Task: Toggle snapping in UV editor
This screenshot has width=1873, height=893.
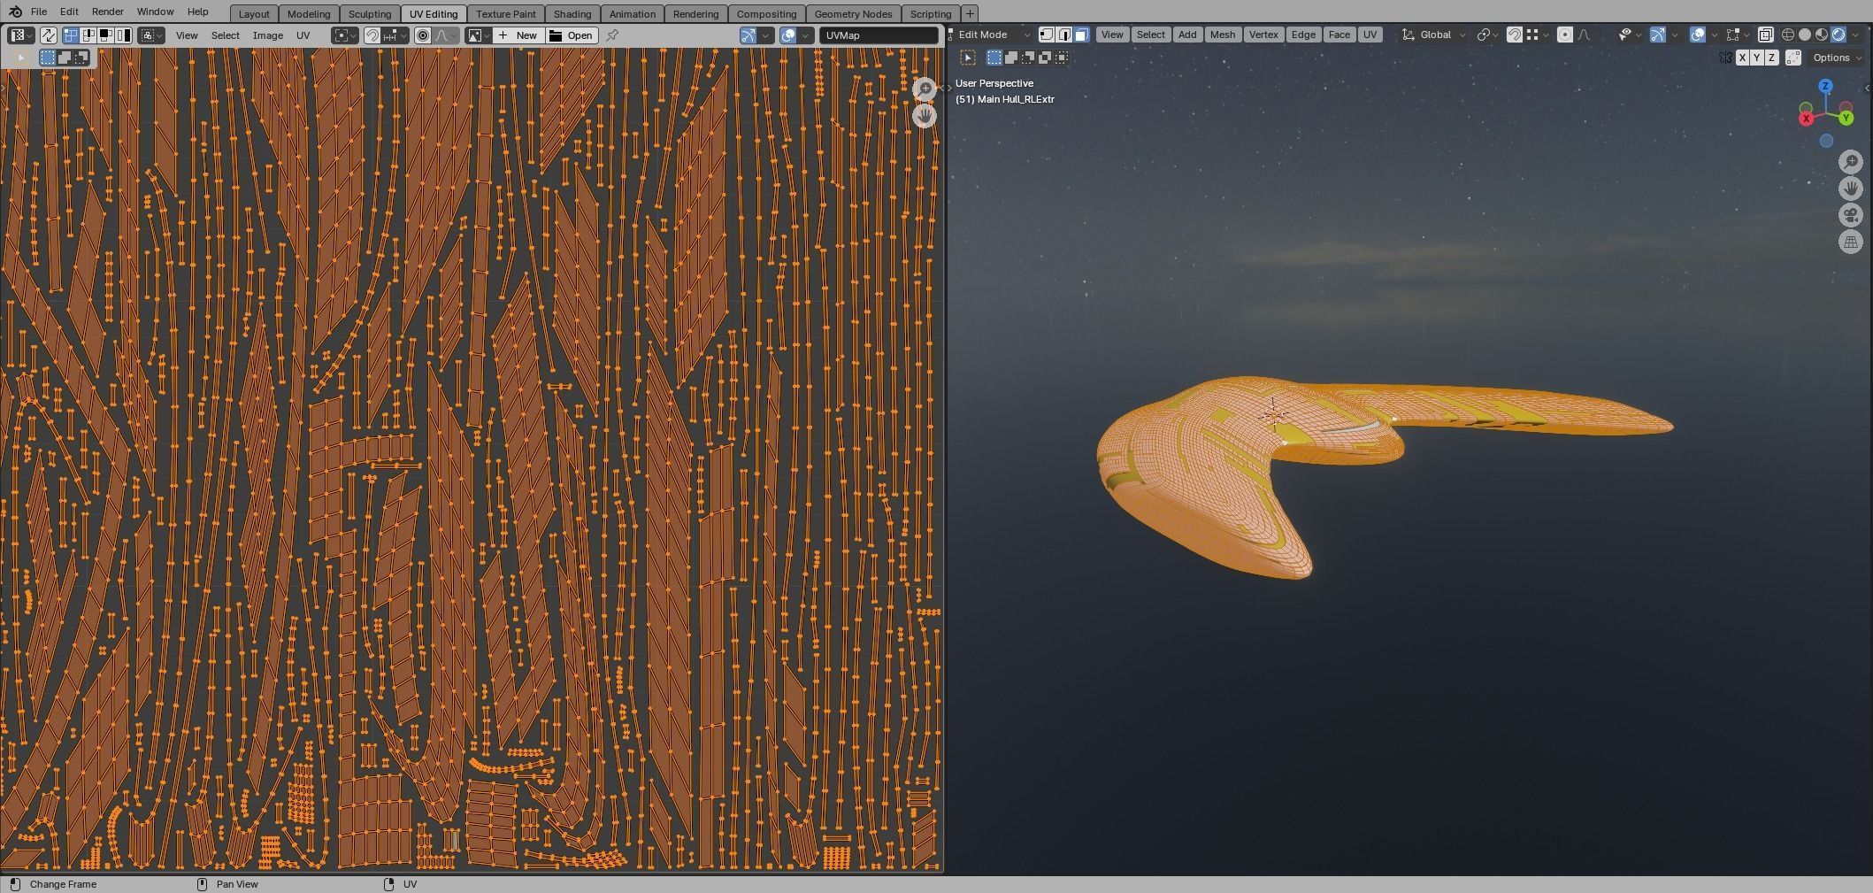Action: click(372, 35)
